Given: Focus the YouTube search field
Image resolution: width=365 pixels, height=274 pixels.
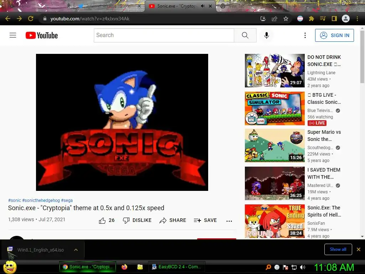Looking at the screenshot, I should coord(164,35).
